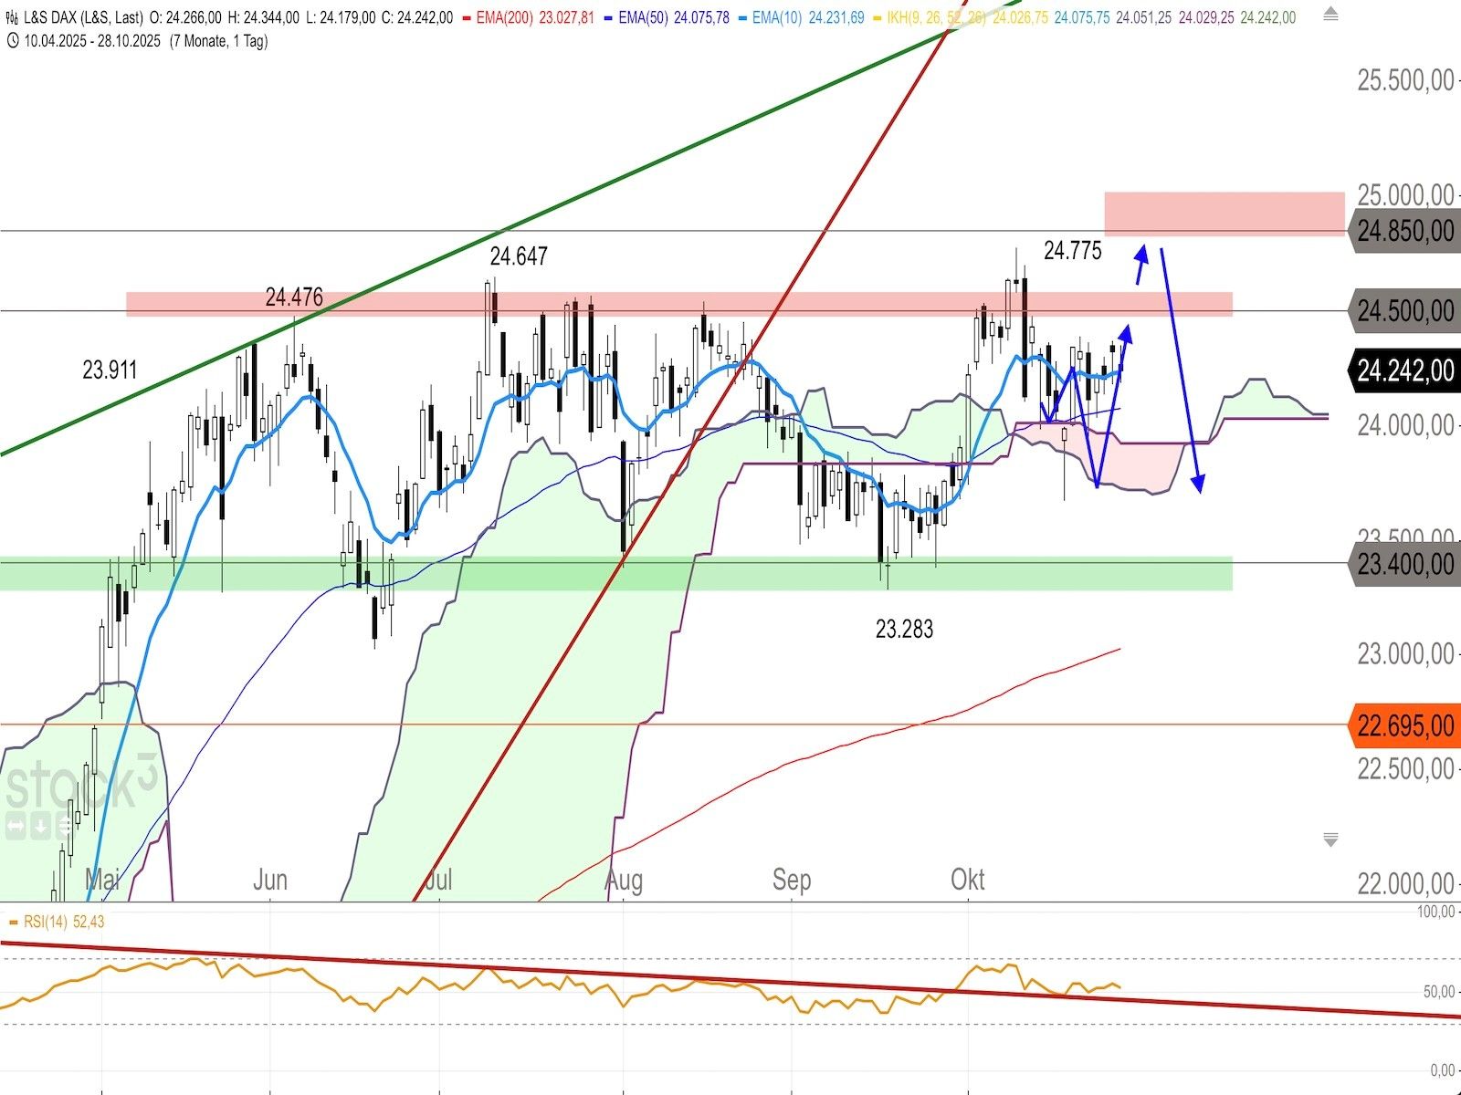Click the downward triangle above 22.000,00

pos(1330,839)
